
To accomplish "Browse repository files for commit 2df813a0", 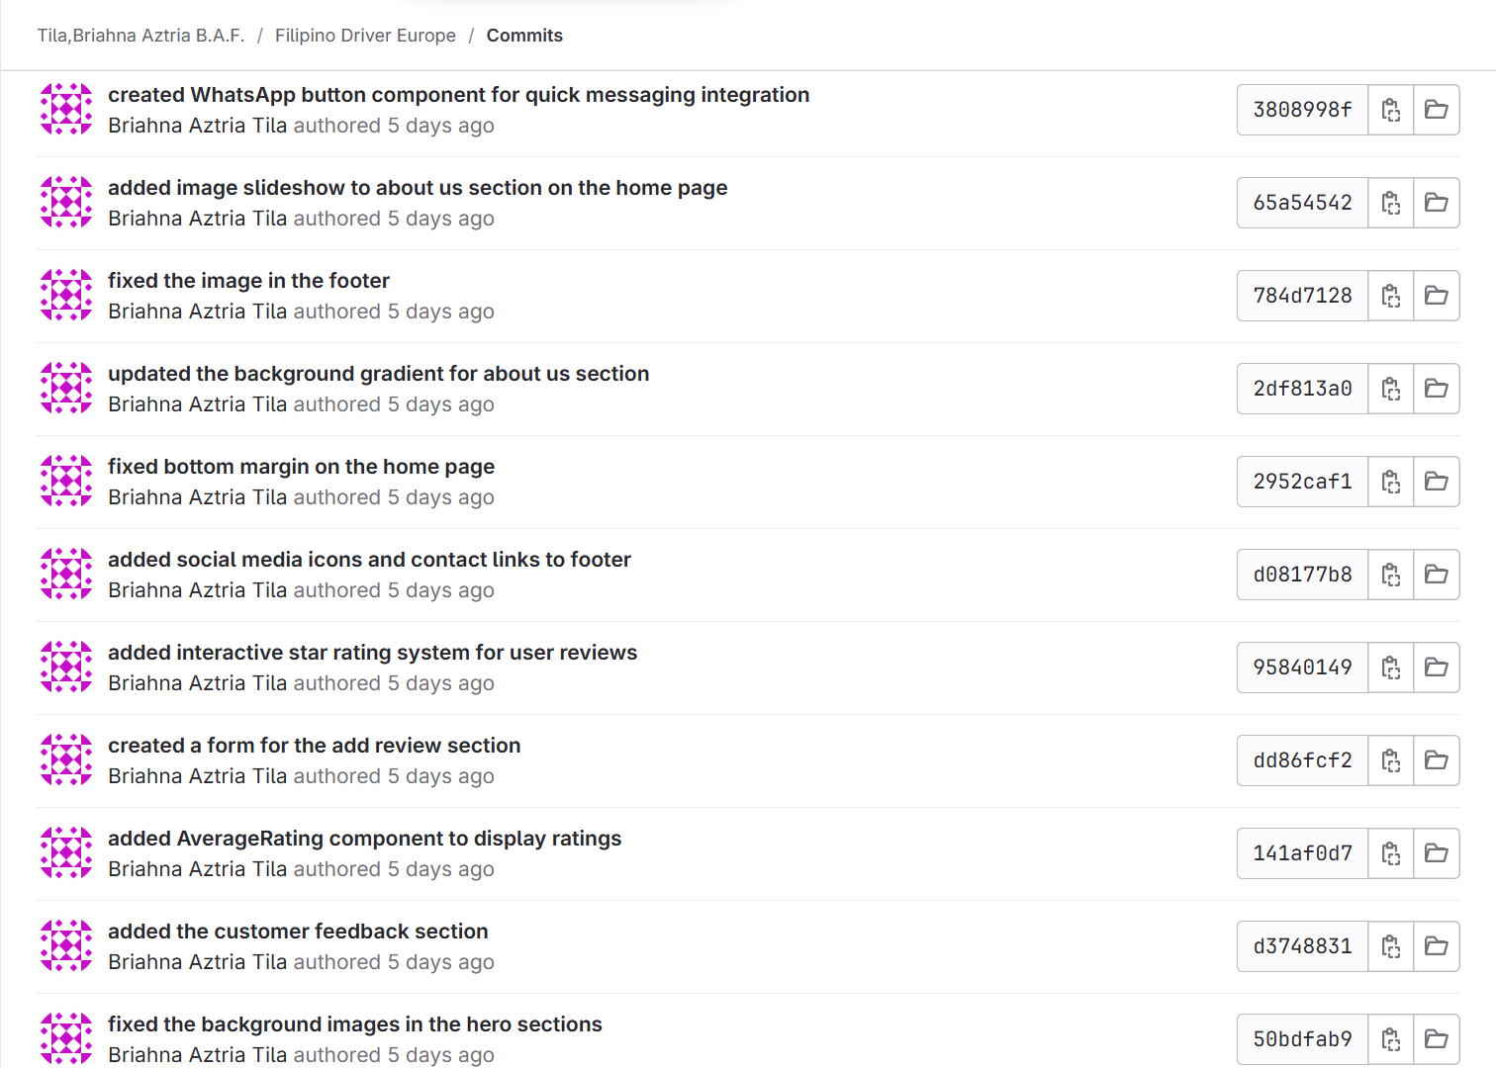I will (1436, 389).
